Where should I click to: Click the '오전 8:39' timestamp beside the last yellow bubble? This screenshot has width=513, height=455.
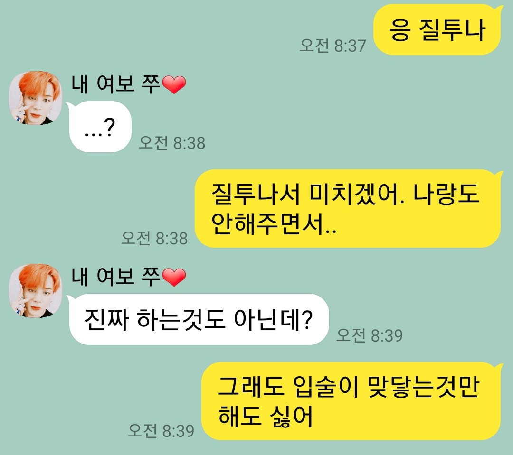161,430
